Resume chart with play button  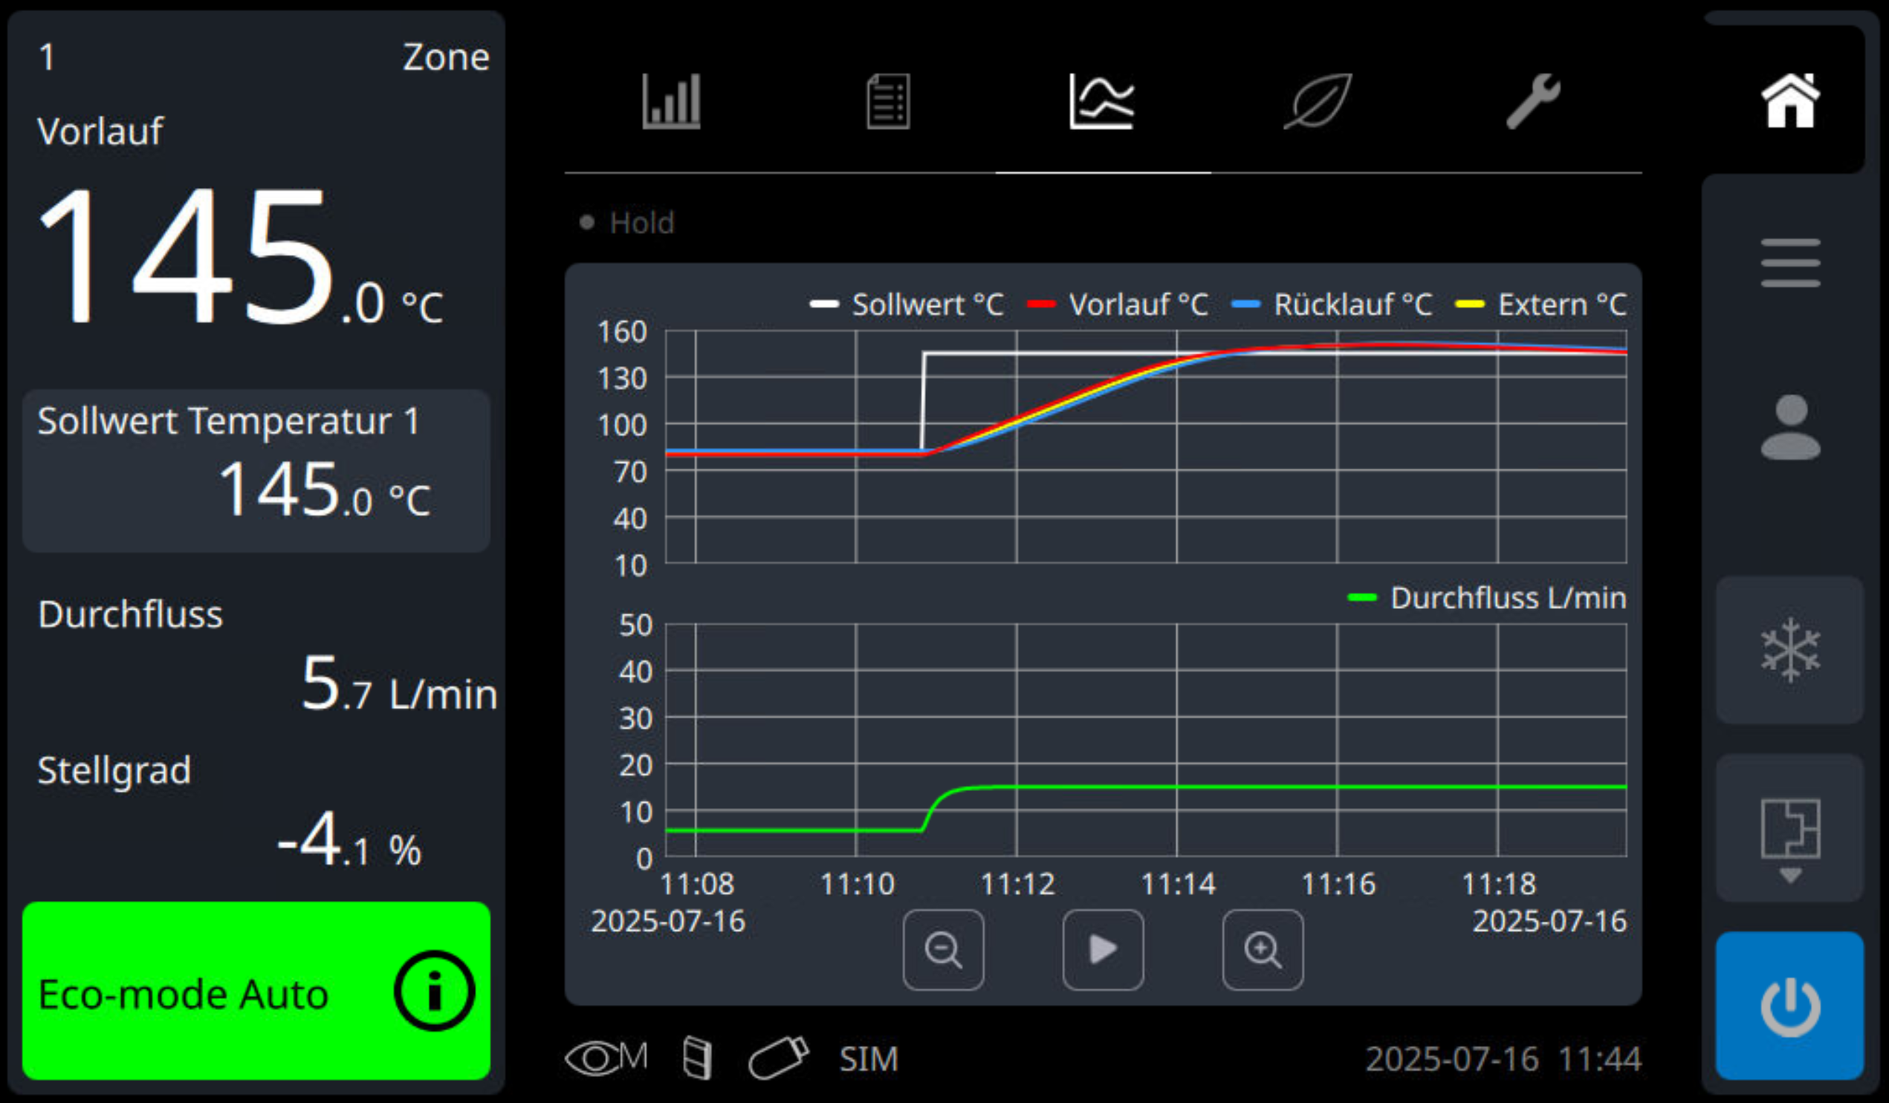tap(1103, 949)
